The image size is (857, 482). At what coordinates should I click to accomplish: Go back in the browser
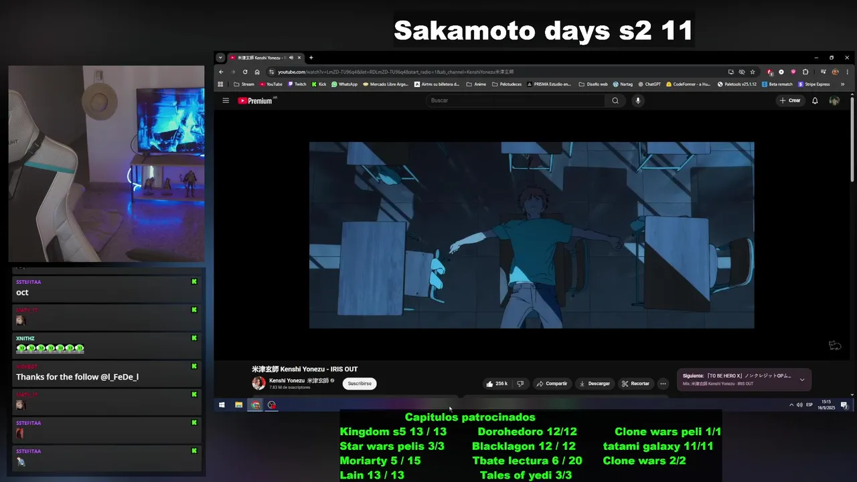221,72
